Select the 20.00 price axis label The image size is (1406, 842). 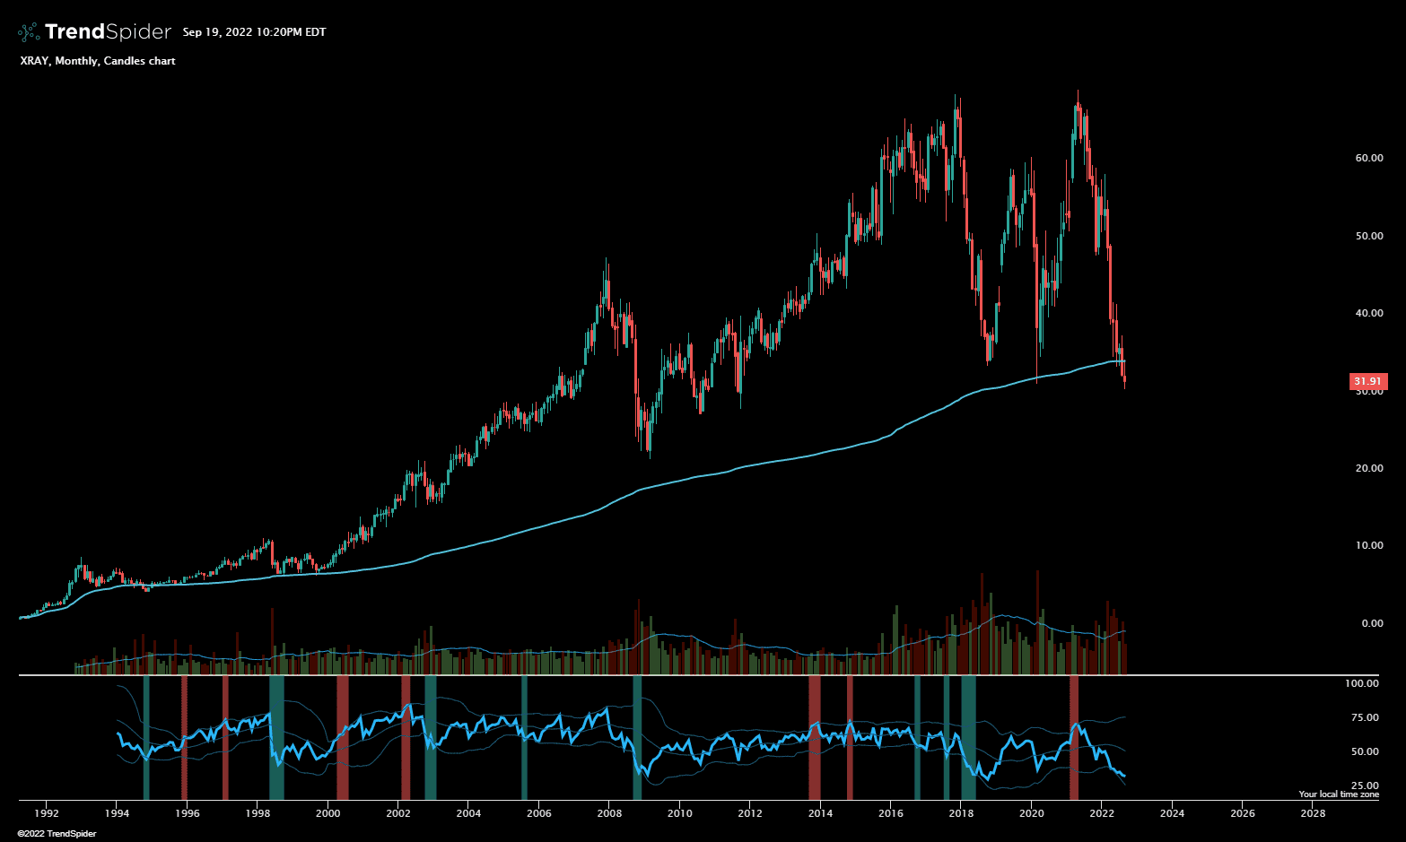click(x=1368, y=468)
